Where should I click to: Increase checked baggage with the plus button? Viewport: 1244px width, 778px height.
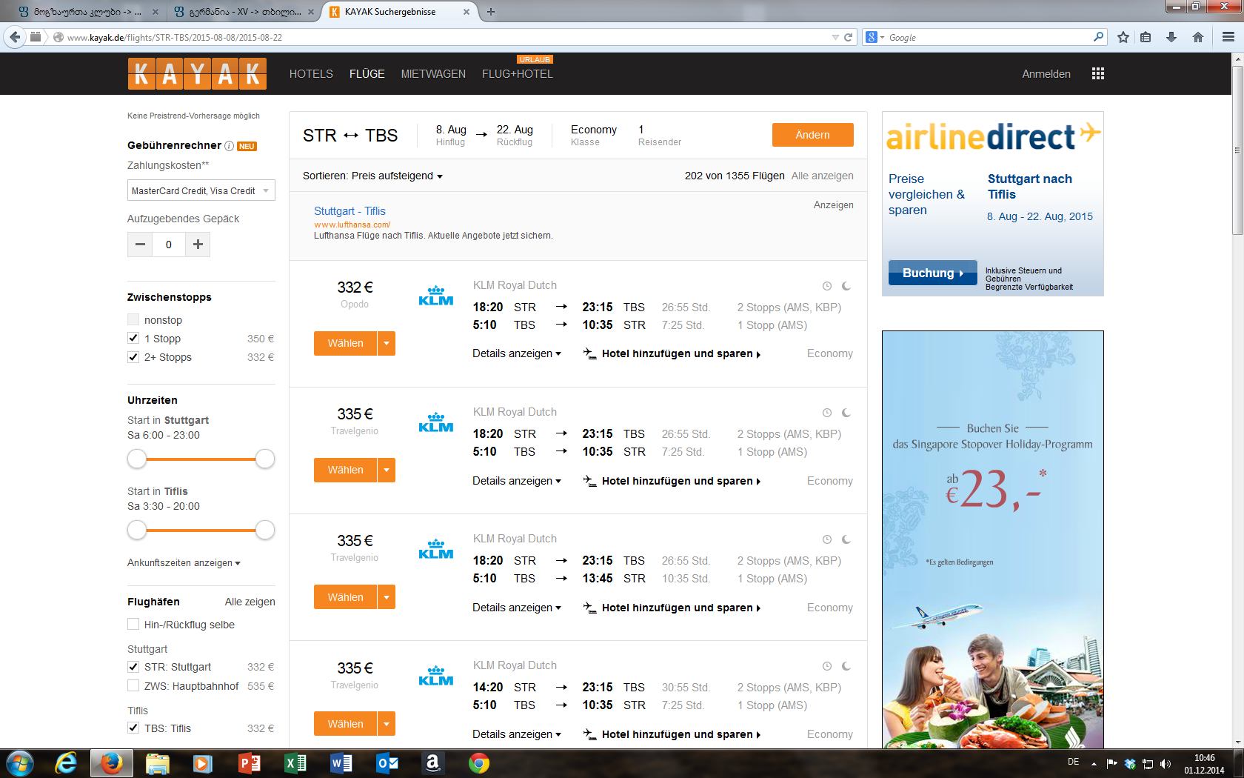(198, 245)
